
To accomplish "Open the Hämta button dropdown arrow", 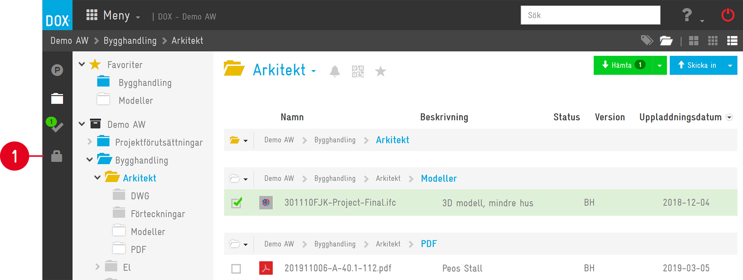I will pos(660,66).
